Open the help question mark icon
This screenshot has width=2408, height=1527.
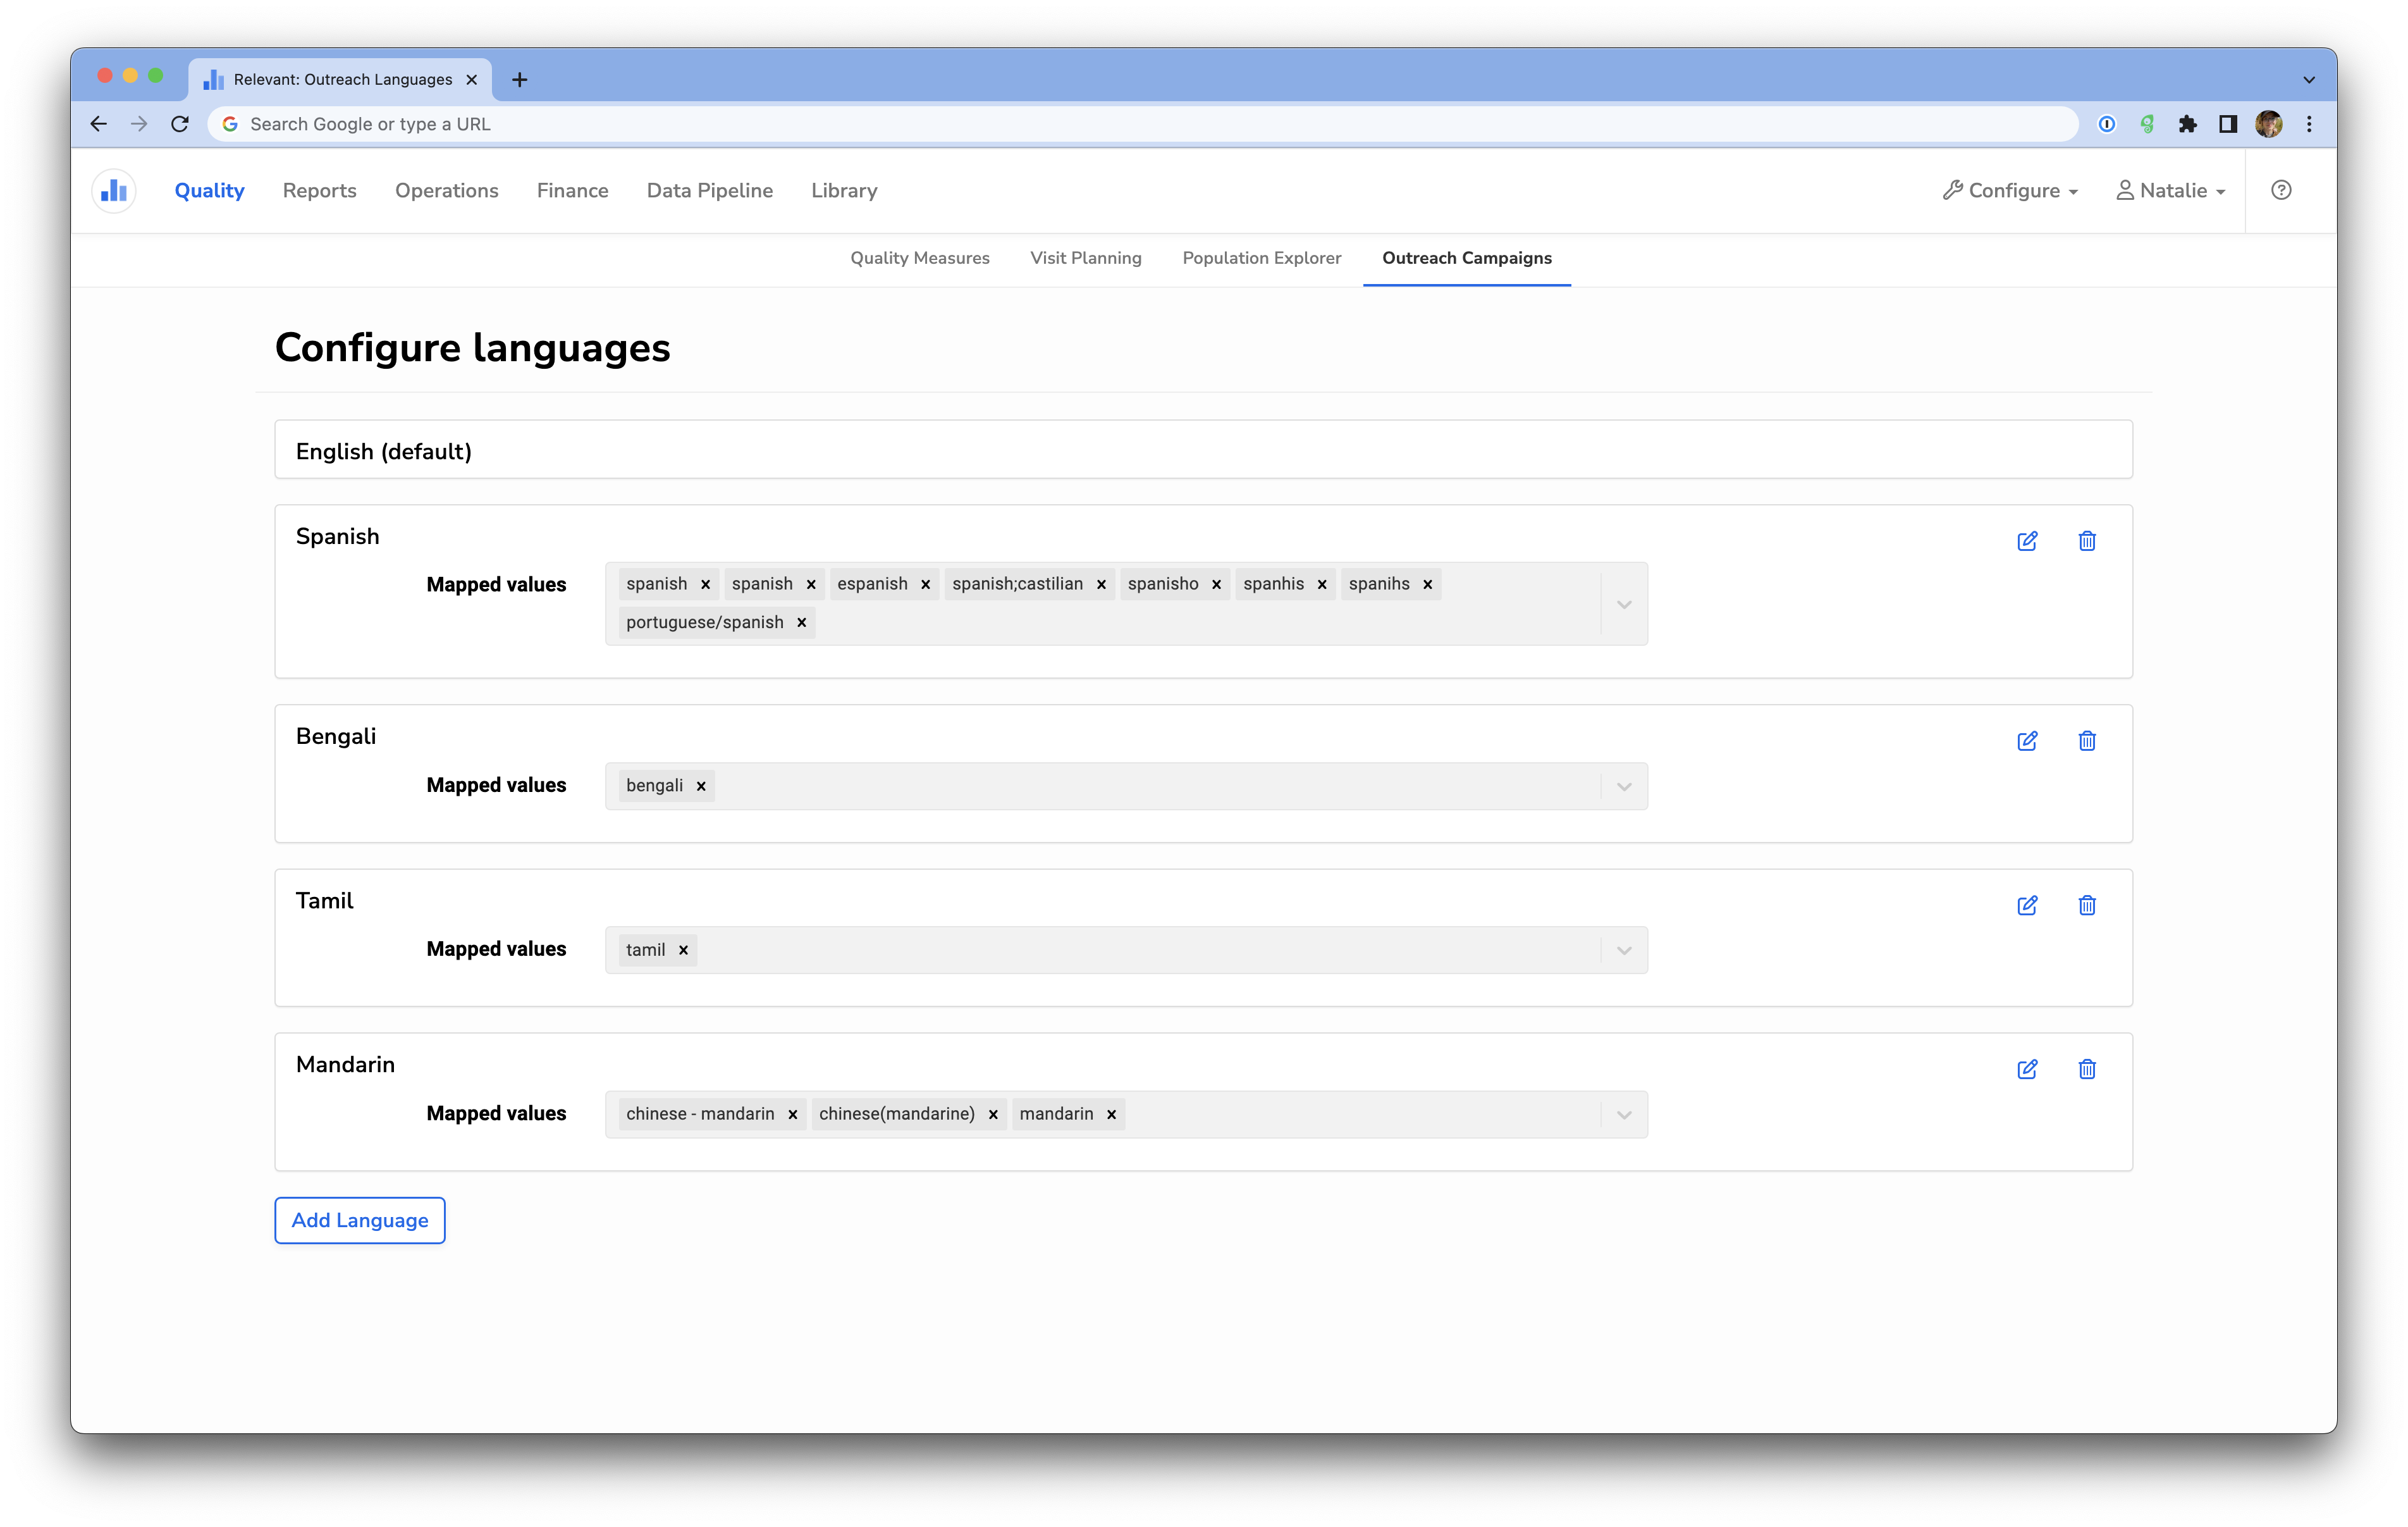pyautogui.click(x=2281, y=190)
